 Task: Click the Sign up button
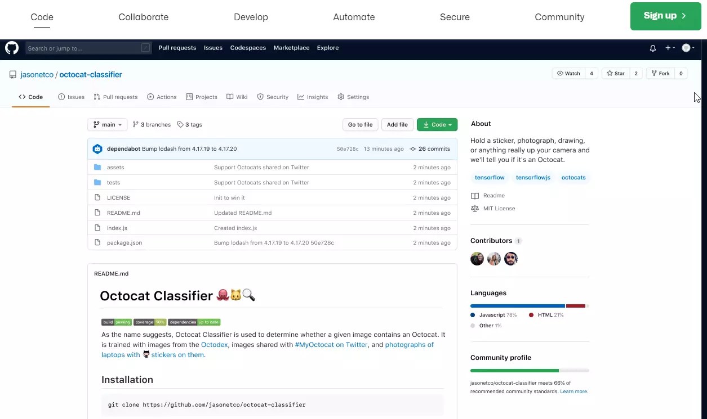[x=665, y=16]
